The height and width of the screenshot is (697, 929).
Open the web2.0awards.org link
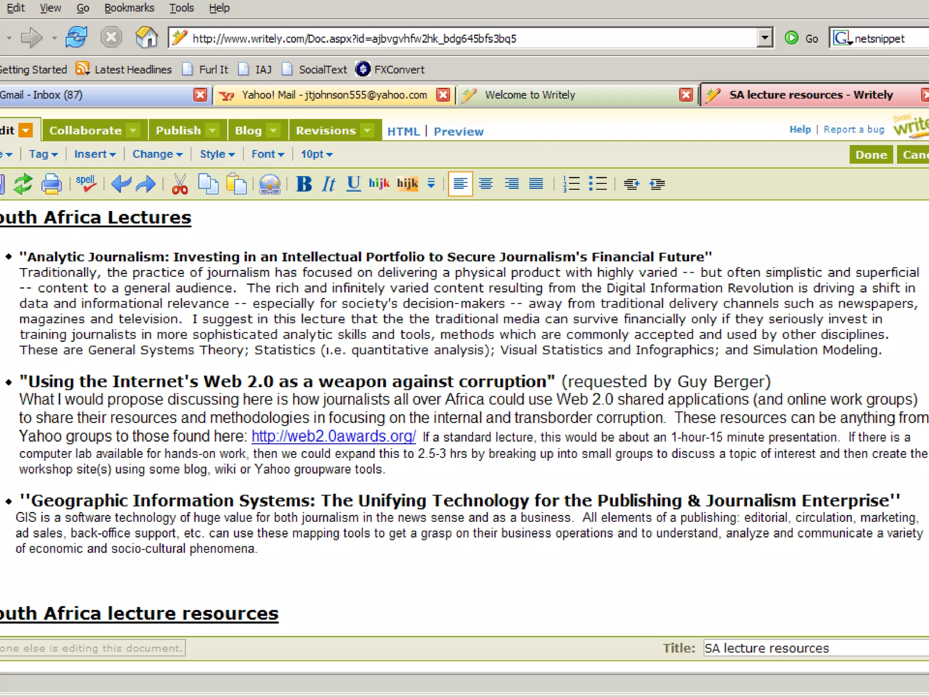333,436
